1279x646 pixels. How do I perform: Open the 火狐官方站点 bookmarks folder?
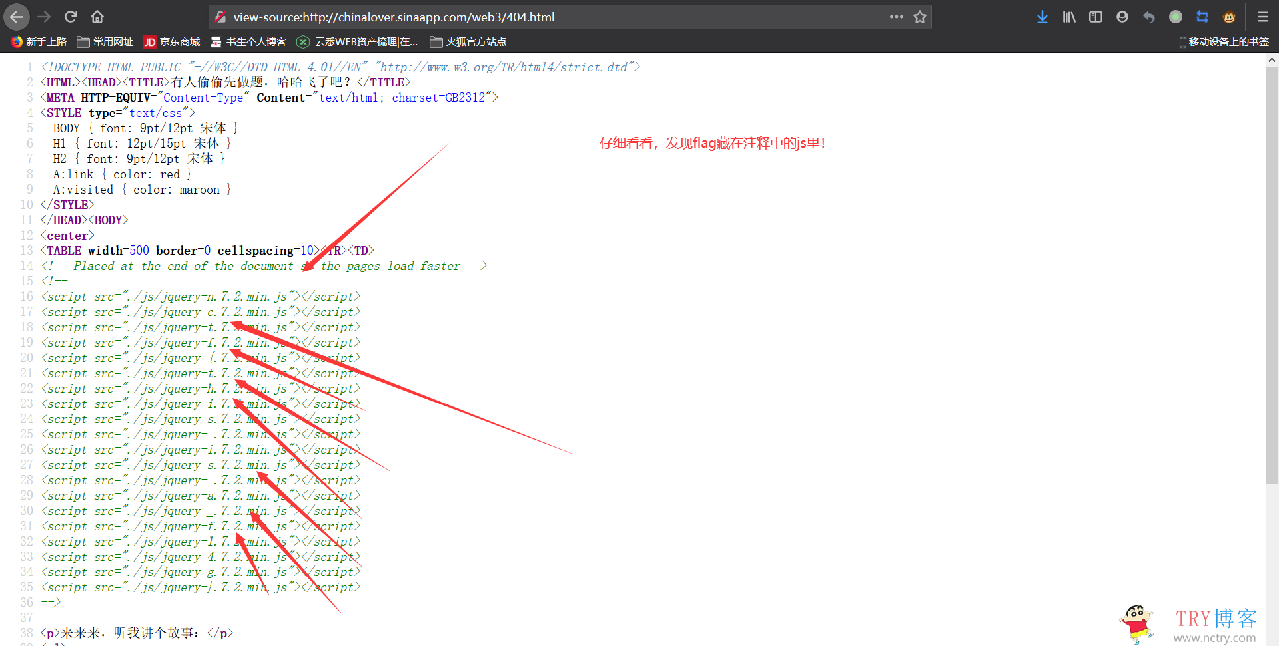pyautogui.click(x=468, y=42)
